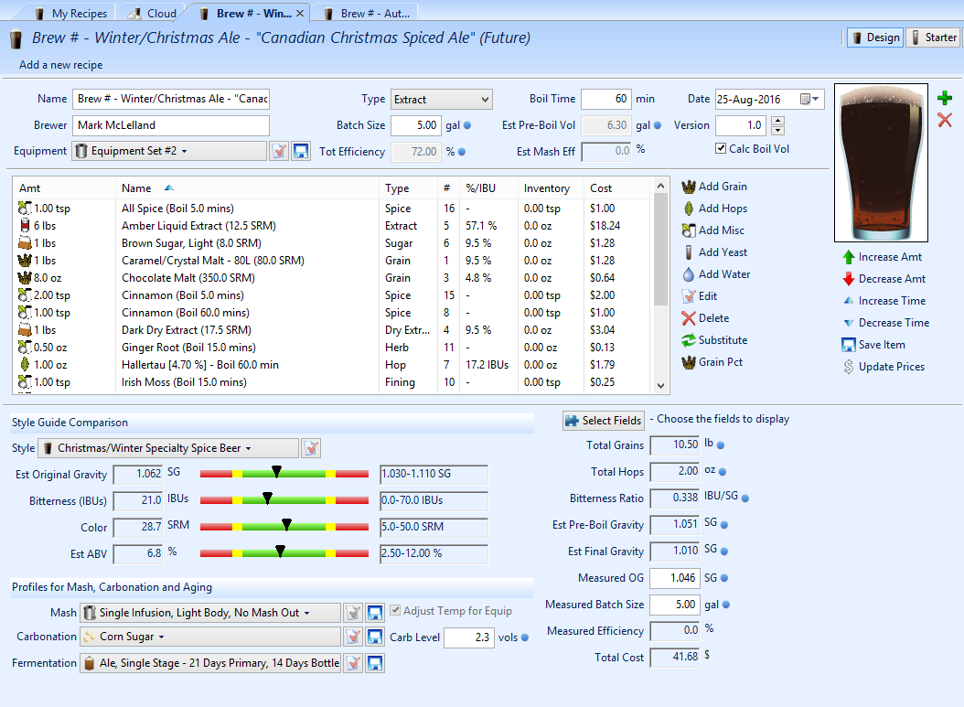Switch to the Cloud tab
The image size is (964, 707).
click(x=154, y=13)
